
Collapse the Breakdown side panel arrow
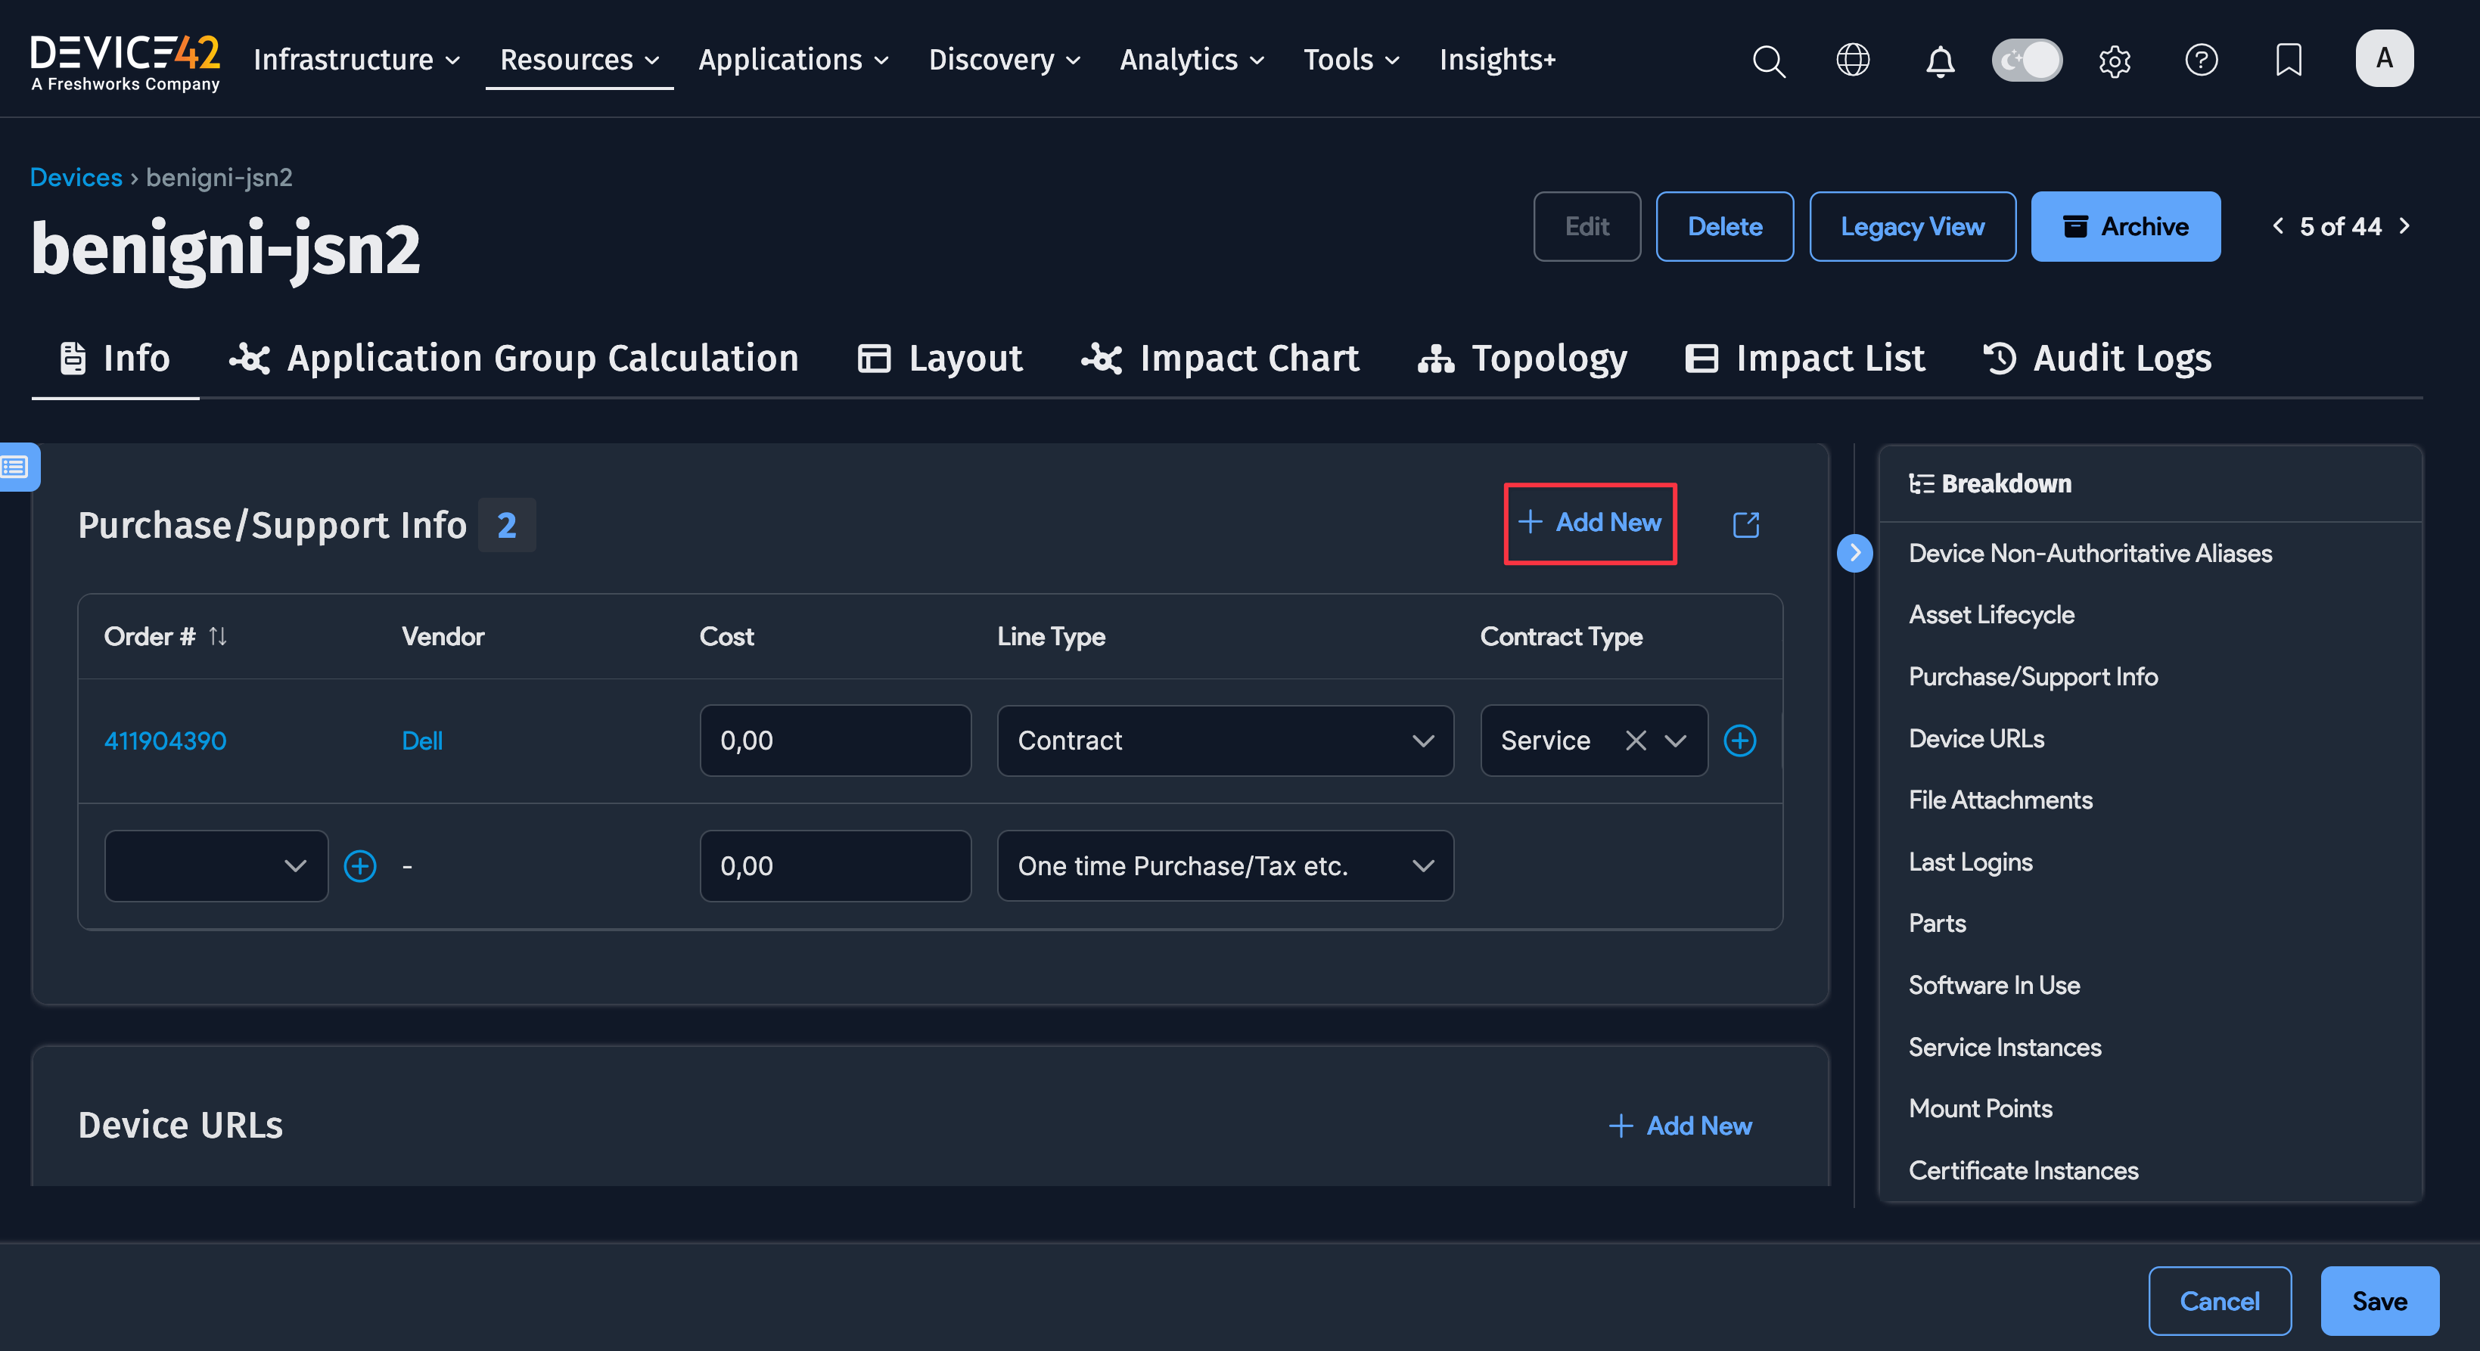pyautogui.click(x=1854, y=553)
